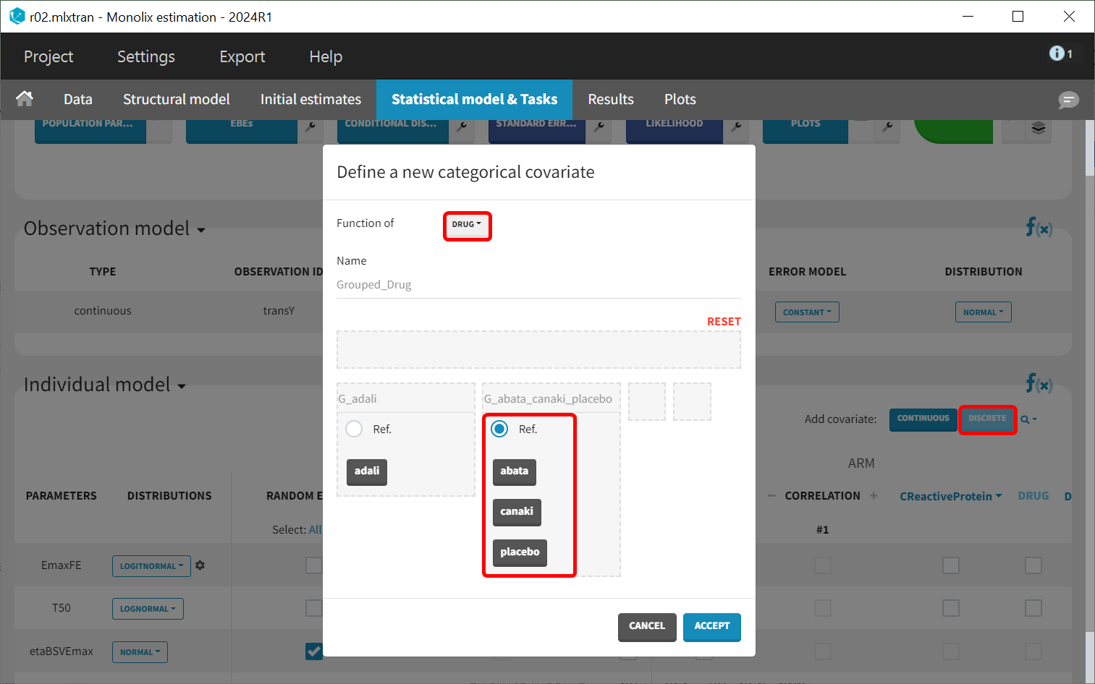The height and width of the screenshot is (684, 1095).
Task: Open the Standard Errors task wrench settings
Action: [599, 127]
